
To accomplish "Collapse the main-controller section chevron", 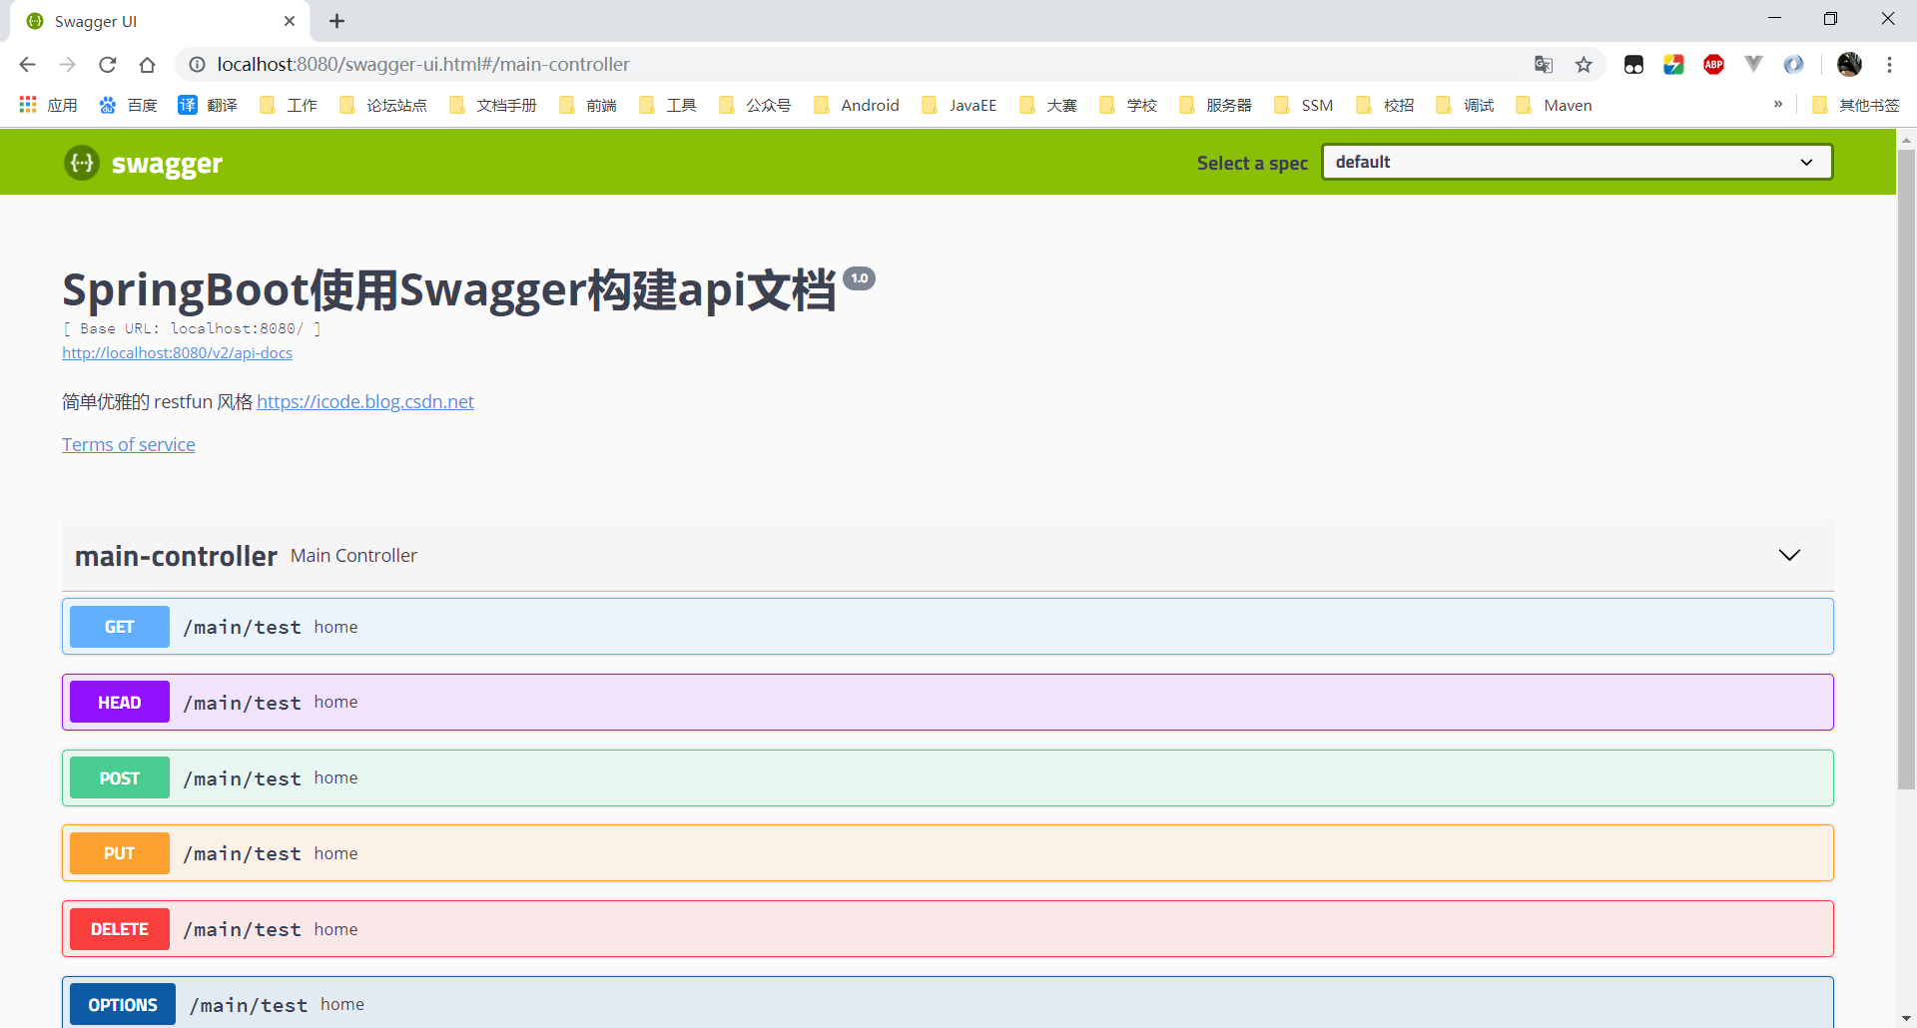I will pyautogui.click(x=1789, y=555).
